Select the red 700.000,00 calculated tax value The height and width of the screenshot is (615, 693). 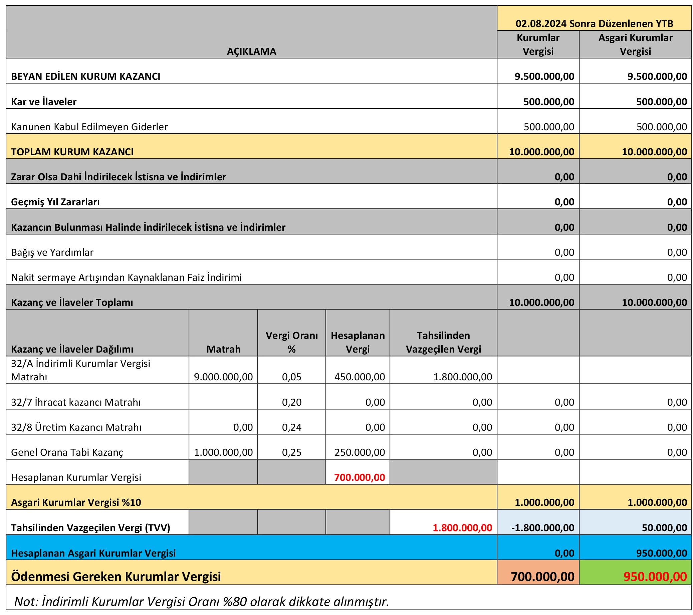pos(360,477)
